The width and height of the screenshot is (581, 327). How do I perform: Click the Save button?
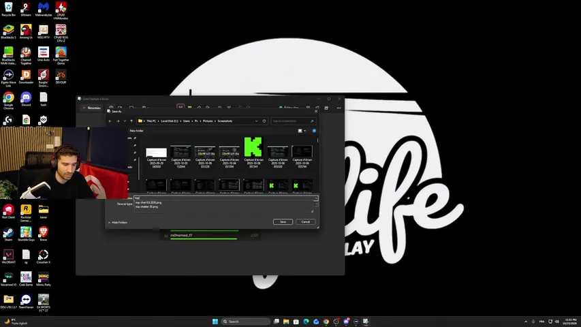(x=283, y=221)
